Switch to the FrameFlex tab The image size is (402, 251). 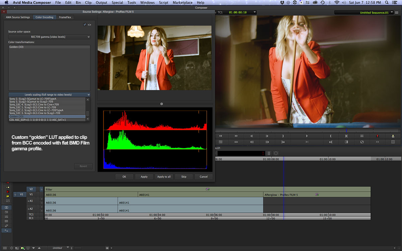tap(65, 17)
